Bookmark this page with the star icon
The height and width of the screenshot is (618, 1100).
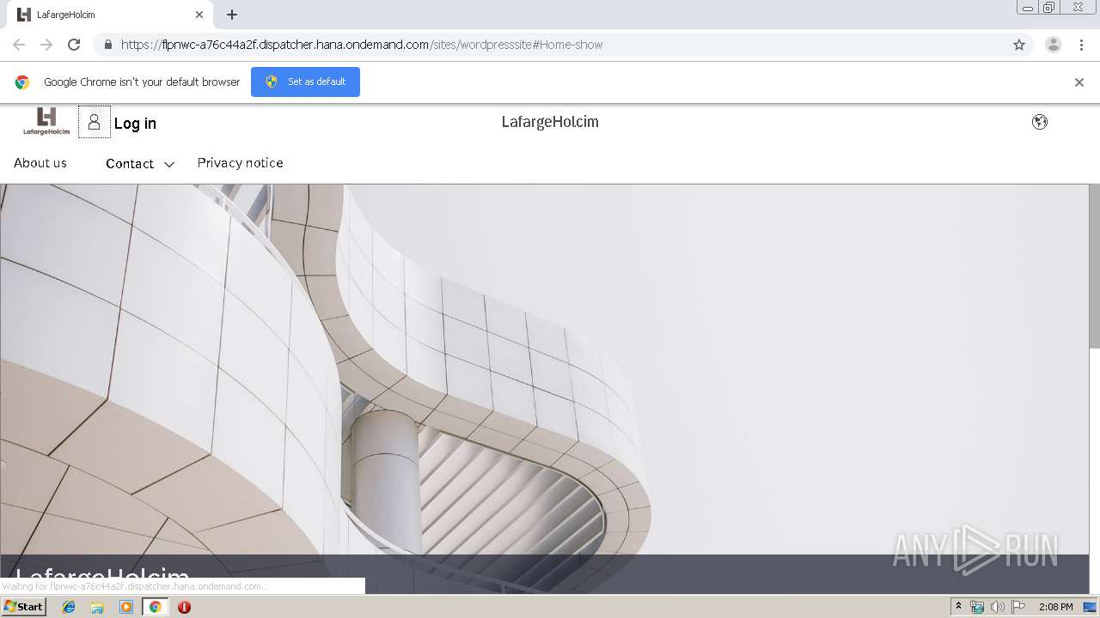coord(1019,45)
